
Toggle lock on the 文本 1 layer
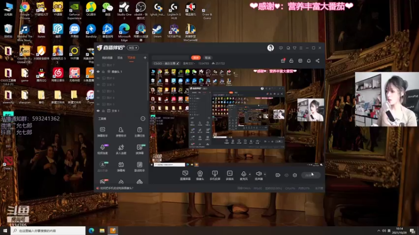pos(103,111)
